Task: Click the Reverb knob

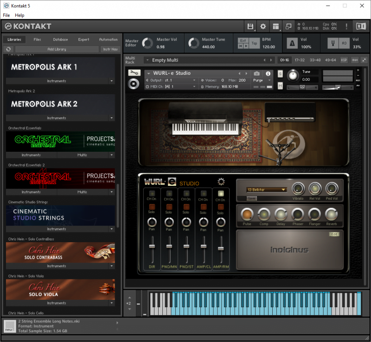Action: pyautogui.click(x=332, y=214)
